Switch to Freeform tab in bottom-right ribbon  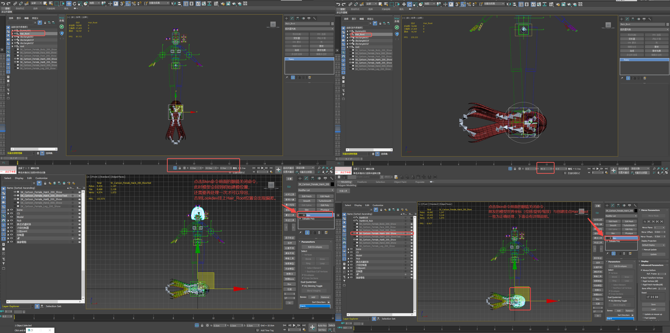pyautogui.click(x=362, y=182)
